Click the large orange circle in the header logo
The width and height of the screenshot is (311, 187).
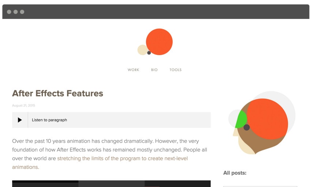coord(159,42)
